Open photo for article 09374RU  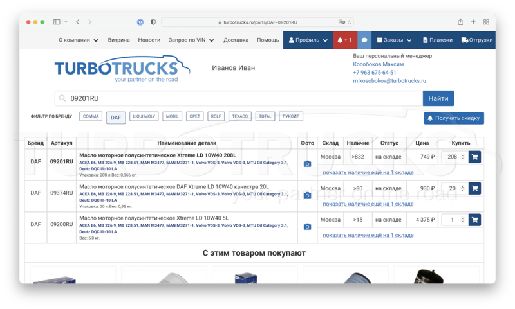coord(307,195)
